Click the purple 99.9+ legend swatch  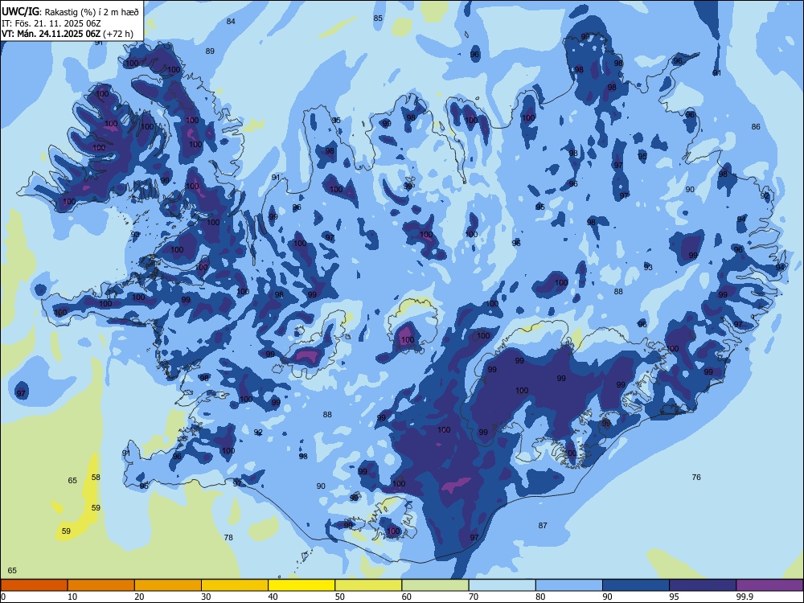[769, 585]
